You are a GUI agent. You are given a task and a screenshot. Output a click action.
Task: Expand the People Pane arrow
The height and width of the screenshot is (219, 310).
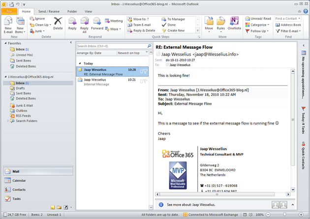point(293,205)
